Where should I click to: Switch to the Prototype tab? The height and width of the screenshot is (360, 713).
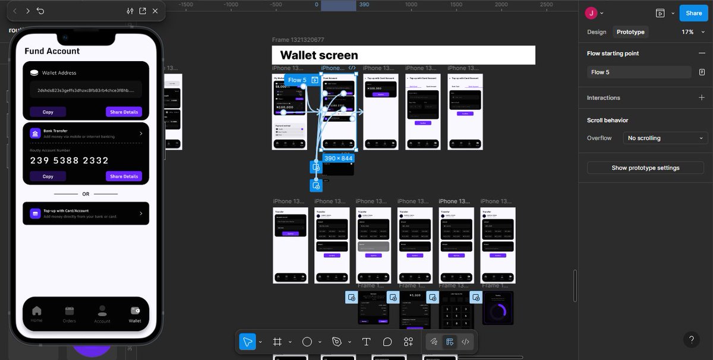[x=630, y=32]
